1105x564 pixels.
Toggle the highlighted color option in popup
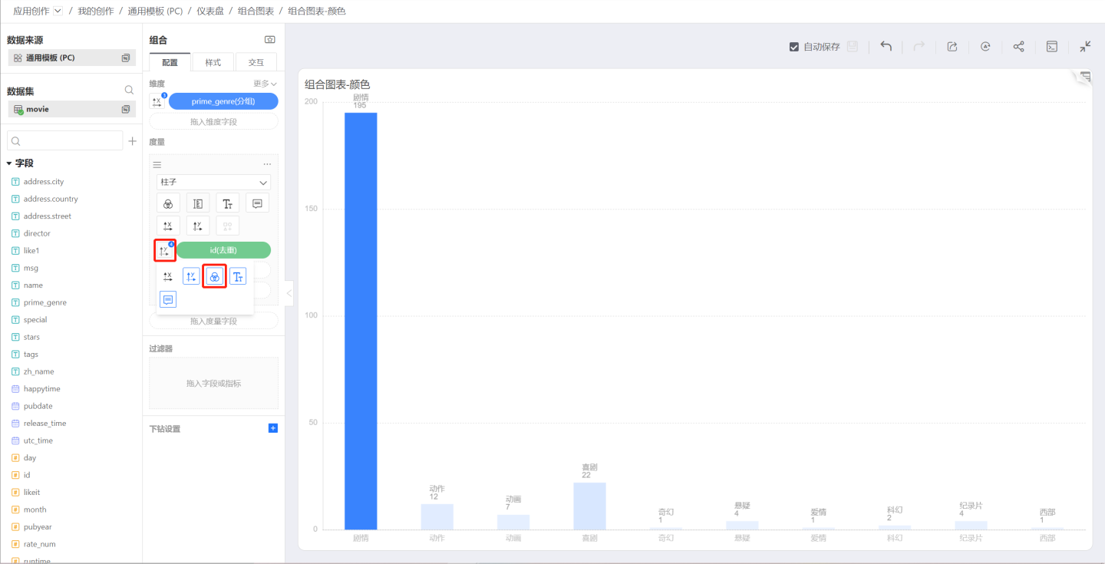pyautogui.click(x=215, y=277)
